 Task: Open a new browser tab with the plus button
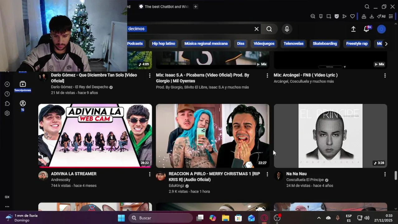(x=196, y=7)
